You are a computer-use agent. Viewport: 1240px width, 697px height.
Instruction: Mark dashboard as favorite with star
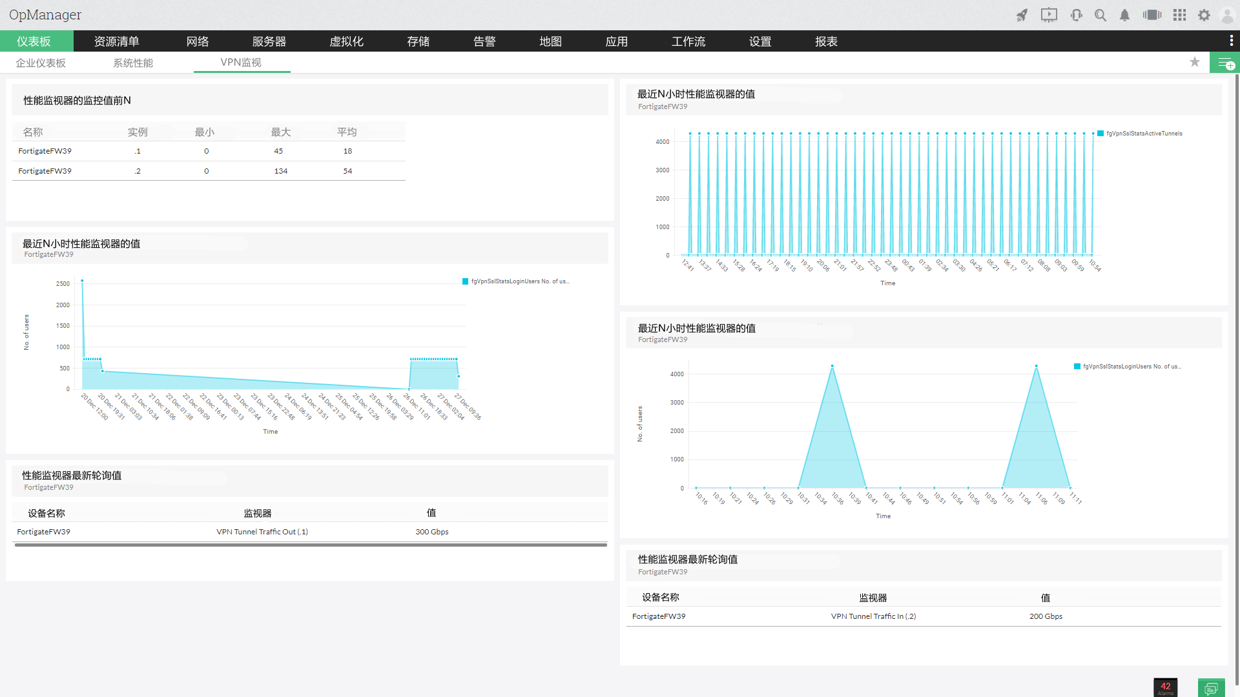[1195, 62]
